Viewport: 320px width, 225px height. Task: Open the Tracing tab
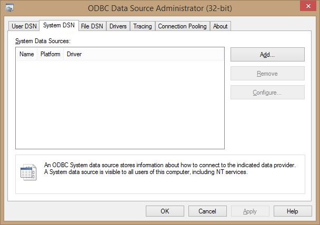pos(143,26)
